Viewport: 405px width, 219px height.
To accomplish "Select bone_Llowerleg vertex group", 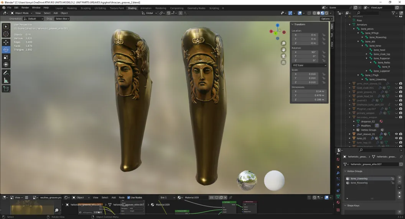I will point(370,178).
